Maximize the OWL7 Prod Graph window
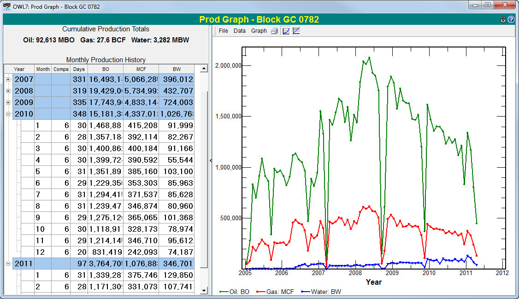This screenshot has height=299, width=519. point(488,6)
